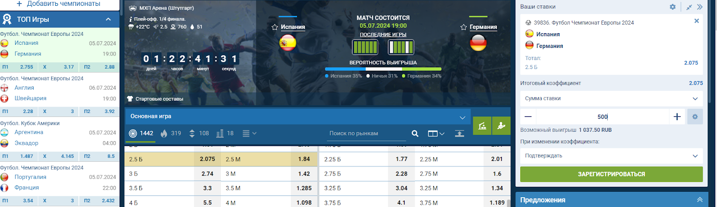The height and width of the screenshot is (207, 717).
Task: Toggle total 3 Б bet at 2.74
Action: [173, 174]
